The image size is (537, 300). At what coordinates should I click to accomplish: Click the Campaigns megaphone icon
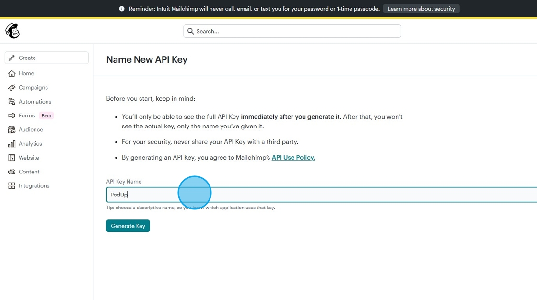pos(12,87)
